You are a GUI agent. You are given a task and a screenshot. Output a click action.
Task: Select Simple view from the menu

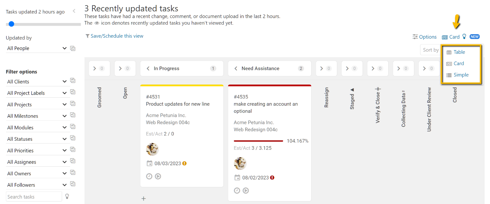(461, 75)
